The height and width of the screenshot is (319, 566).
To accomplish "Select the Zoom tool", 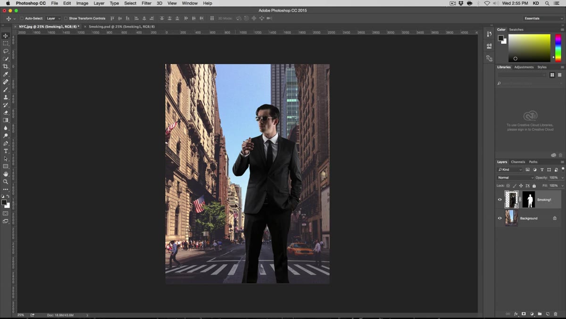I will click(6, 182).
